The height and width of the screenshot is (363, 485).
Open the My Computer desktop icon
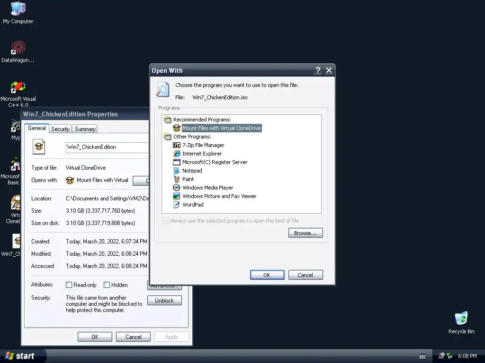18,12
